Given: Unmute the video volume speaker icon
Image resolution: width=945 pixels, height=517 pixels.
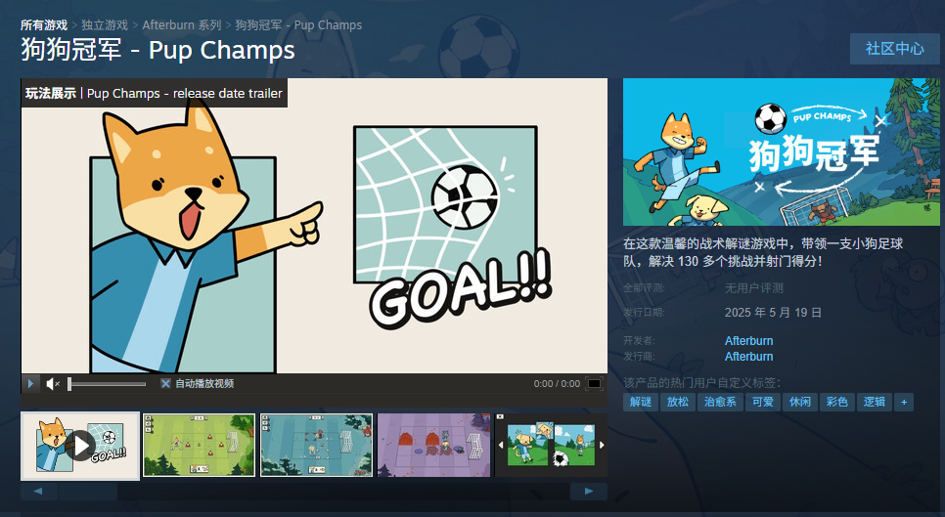Looking at the screenshot, I should pos(53,383).
